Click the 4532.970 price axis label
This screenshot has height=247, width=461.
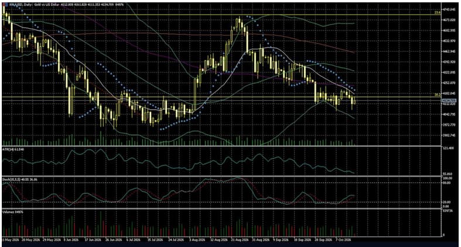pyautogui.click(x=449, y=41)
